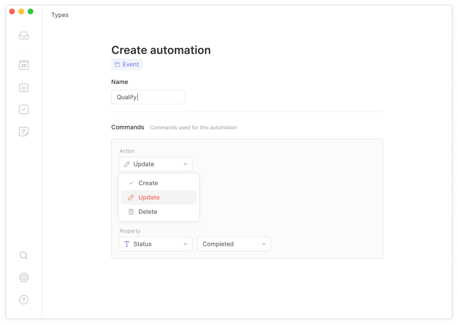The height and width of the screenshot is (325, 458).
Task: Open the notes icon in sidebar
Action: (24, 132)
